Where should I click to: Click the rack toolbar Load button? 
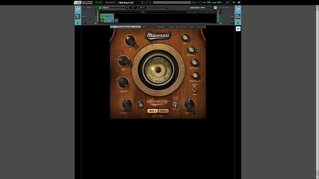[x=206, y=12]
